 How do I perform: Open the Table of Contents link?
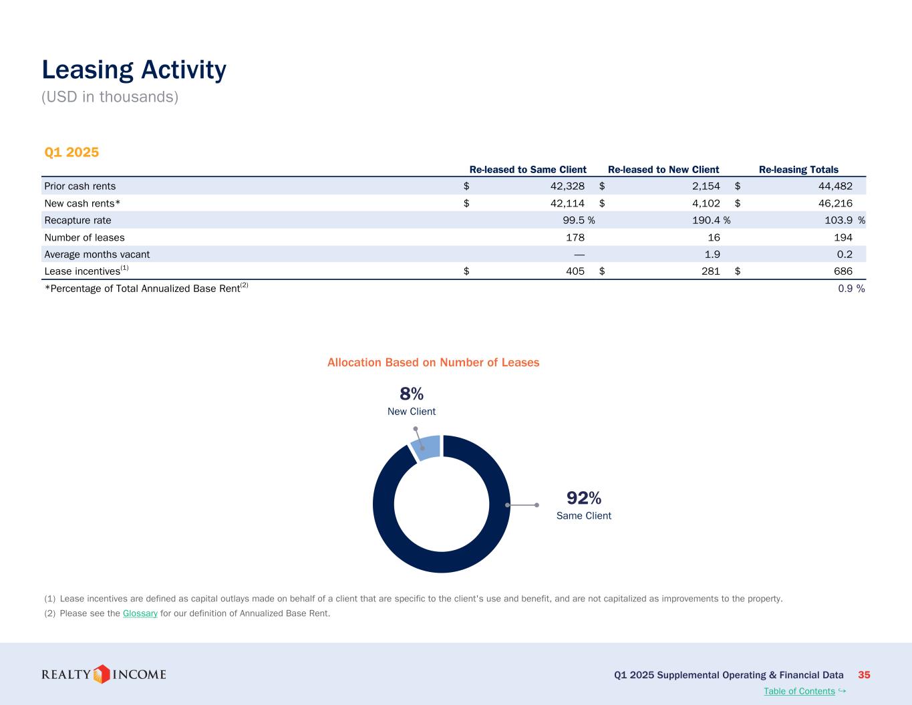[799, 692]
